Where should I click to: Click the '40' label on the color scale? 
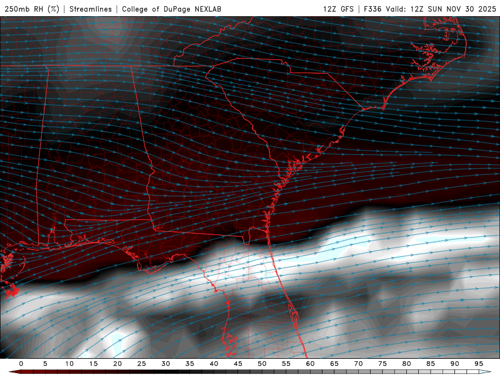pos(214,364)
